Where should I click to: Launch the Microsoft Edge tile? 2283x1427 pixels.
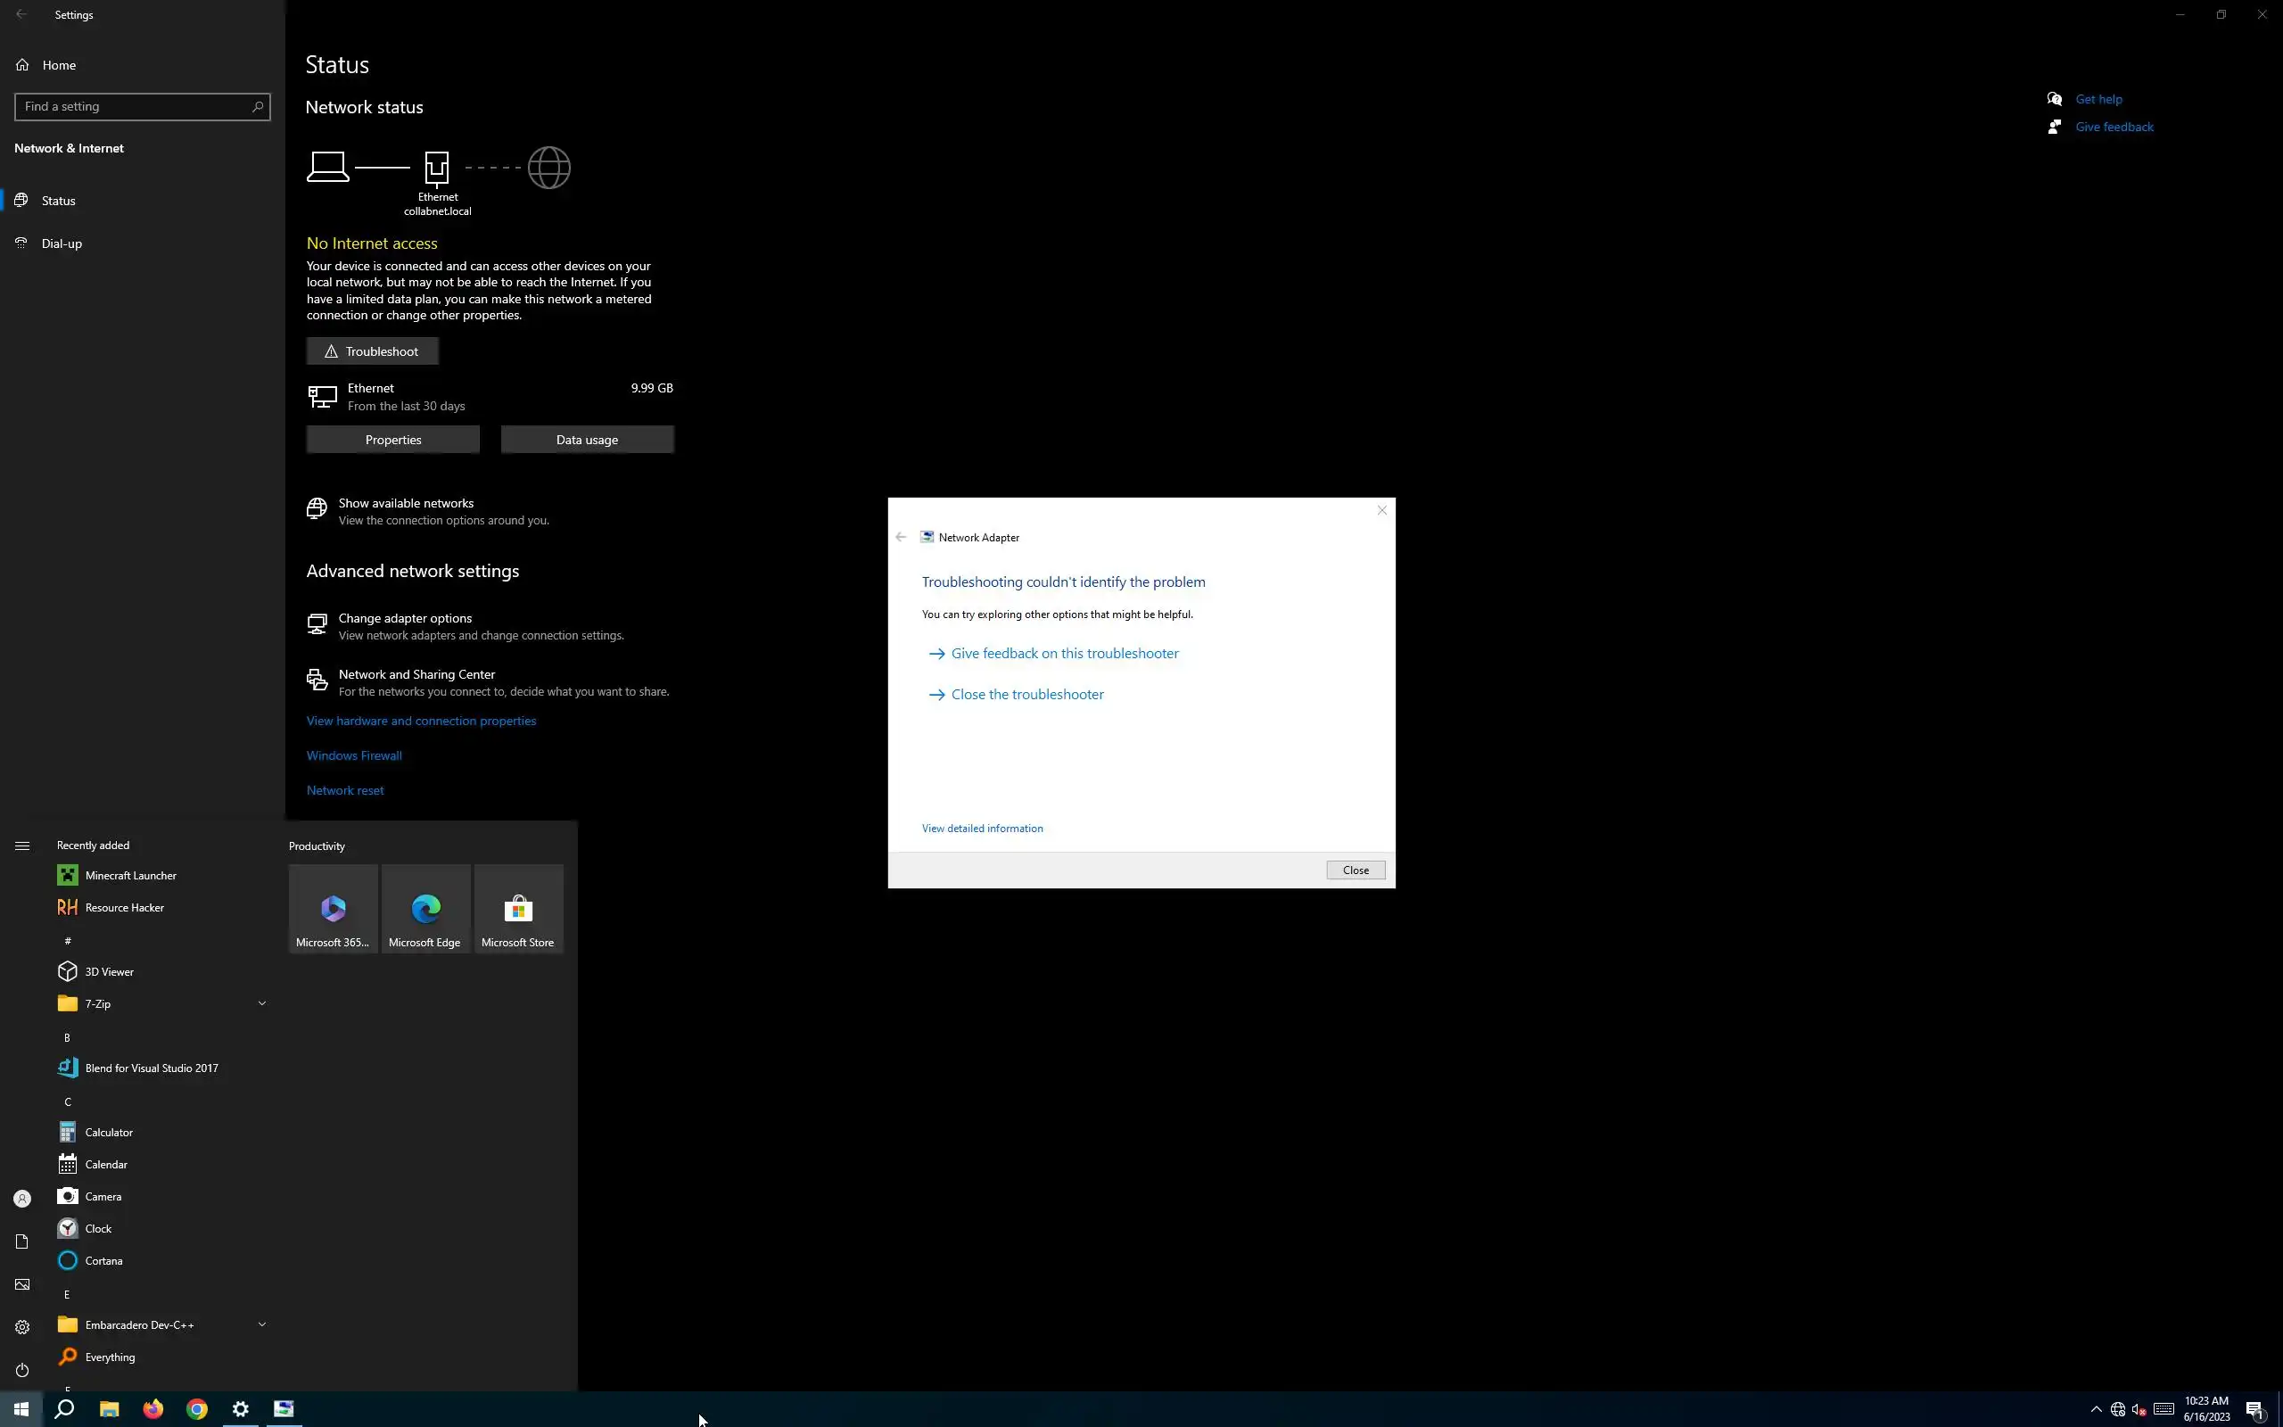424,910
